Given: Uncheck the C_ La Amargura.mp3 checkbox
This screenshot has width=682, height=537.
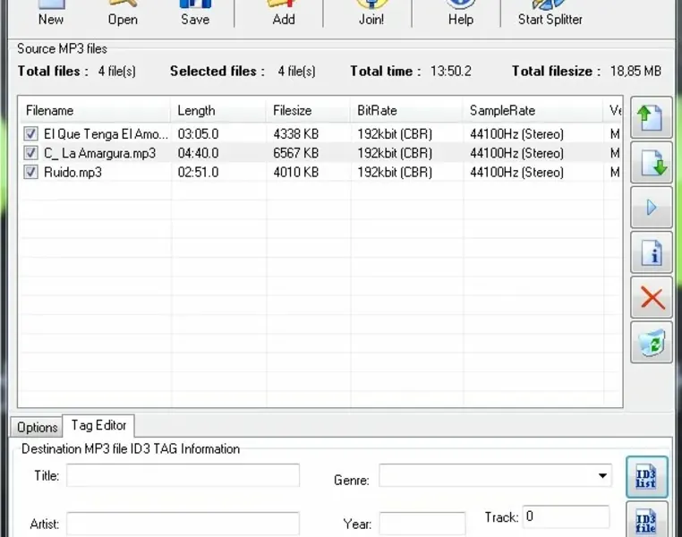Looking at the screenshot, I should [30, 153].
